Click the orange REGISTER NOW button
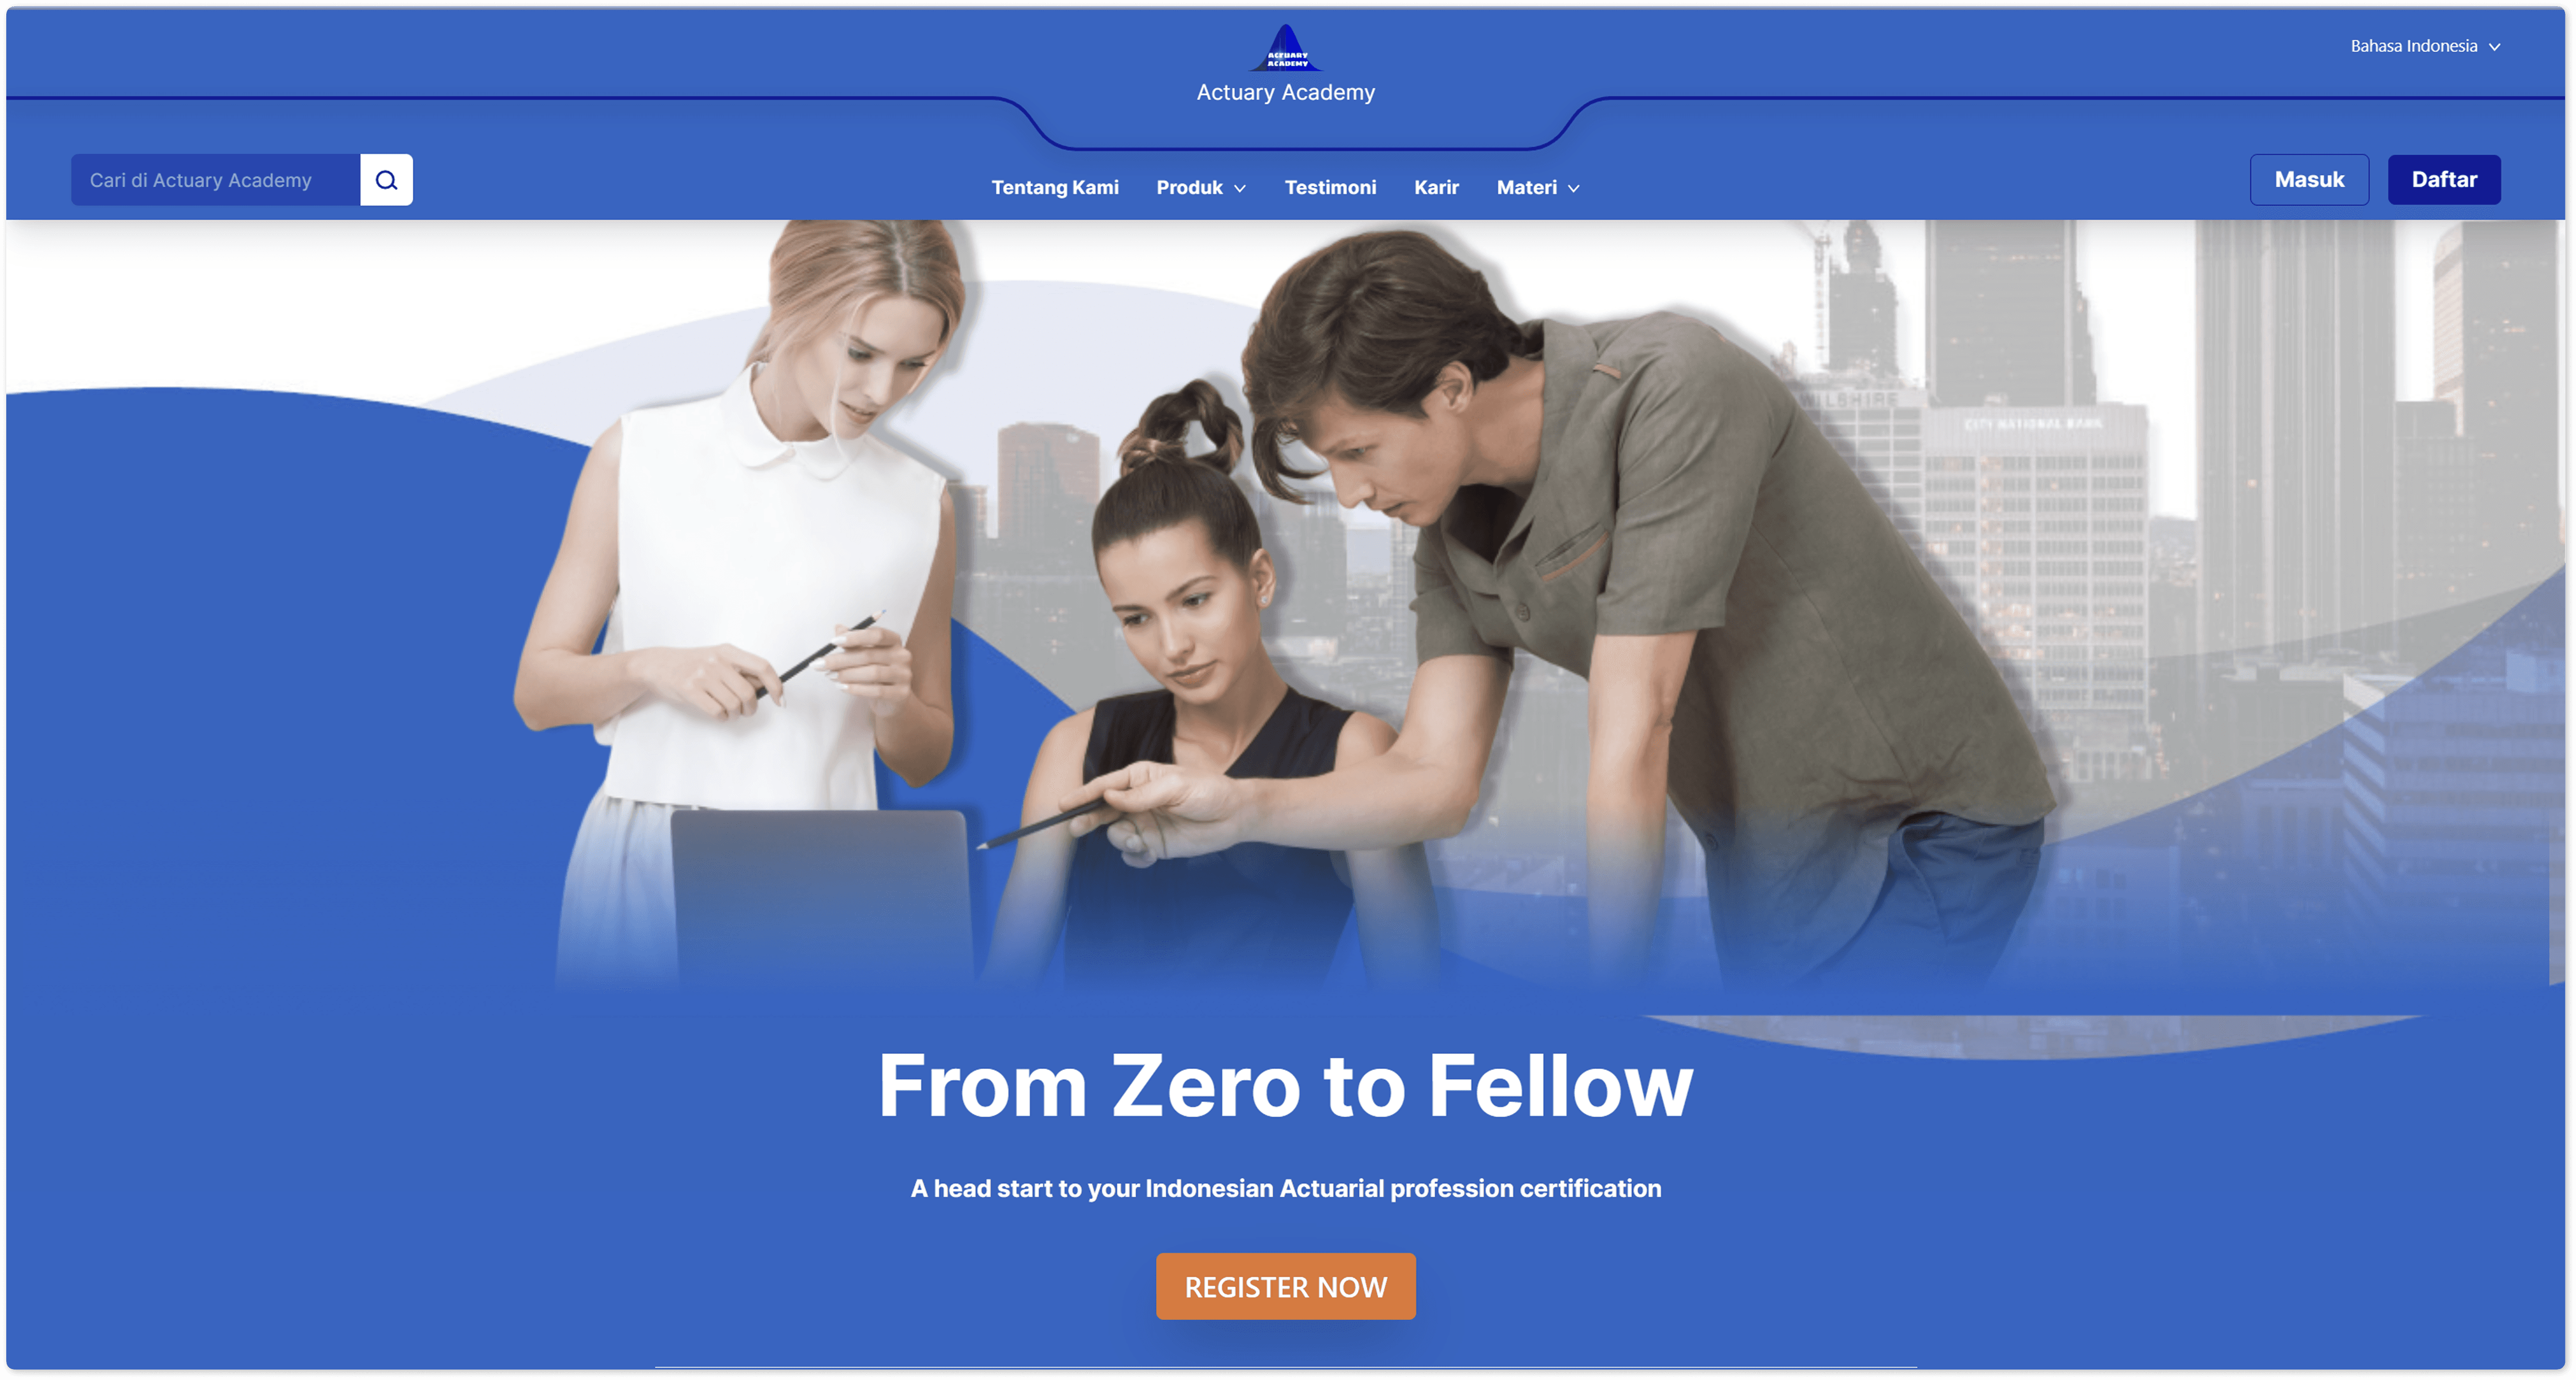This screenshot has height=1380, width=2576. (x=1286, y=1286)
